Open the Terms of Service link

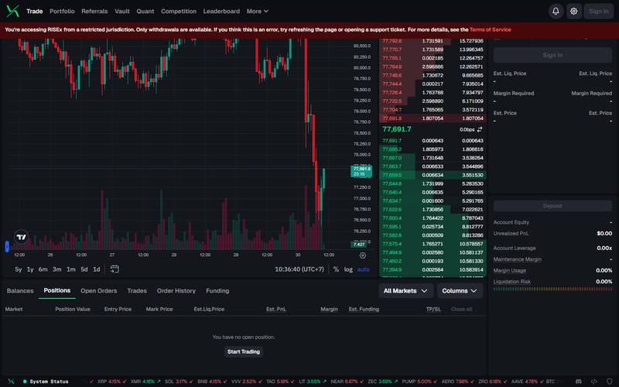[x=491, y=29]
